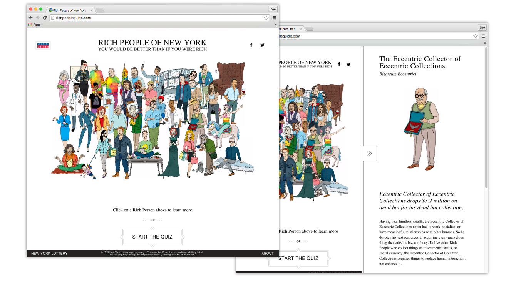Reload the page in front browser window
Viewport: 516px width, 295px height.
45,18
